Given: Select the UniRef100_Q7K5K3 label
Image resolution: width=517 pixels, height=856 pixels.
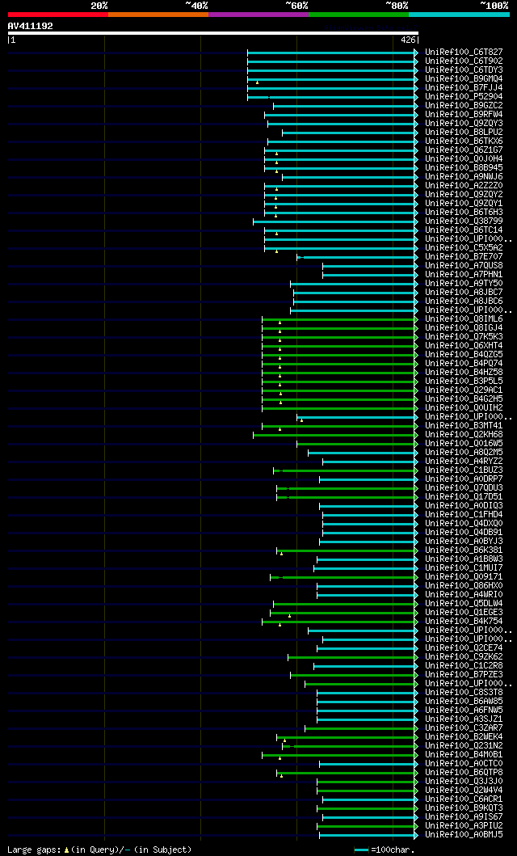Looking at the screenshot, I should click(464, 337).
